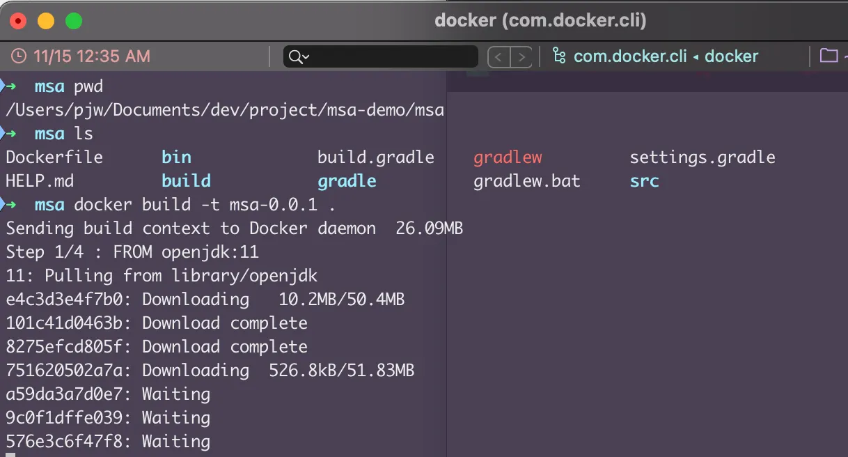This screenshot has height=457, width=848.
Task: Click the red gradlew executable name
Action: point(508,157)
